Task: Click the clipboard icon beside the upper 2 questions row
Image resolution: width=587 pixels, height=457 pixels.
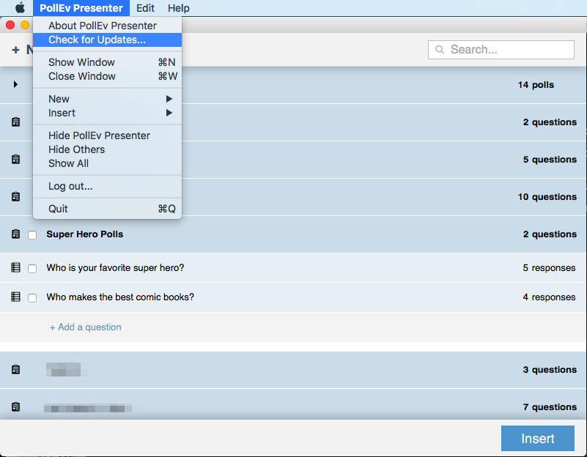Action: pyautogui.click(x=15, y=122)
